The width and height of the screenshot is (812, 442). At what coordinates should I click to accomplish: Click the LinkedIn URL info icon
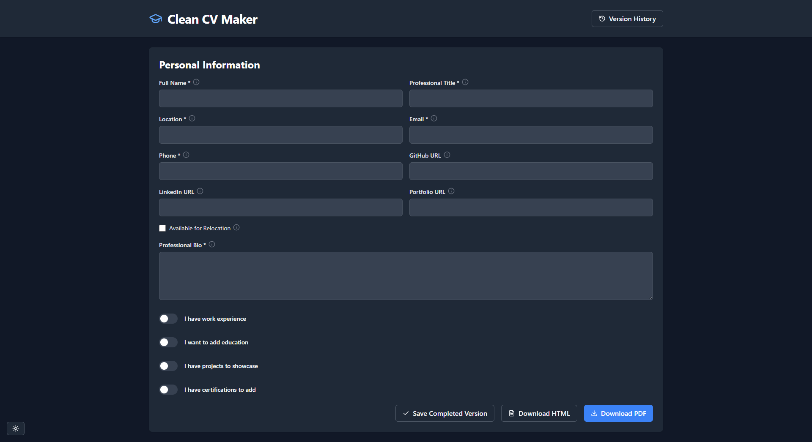200,191
